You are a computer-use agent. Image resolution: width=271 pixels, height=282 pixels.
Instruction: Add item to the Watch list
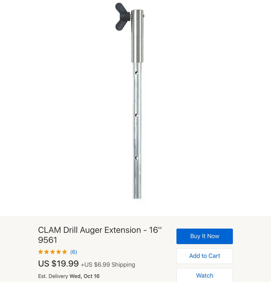pos(204,275)
